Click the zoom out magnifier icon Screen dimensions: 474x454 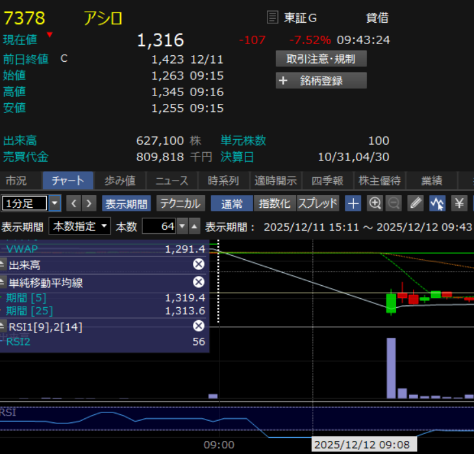[x=393, y=203]
